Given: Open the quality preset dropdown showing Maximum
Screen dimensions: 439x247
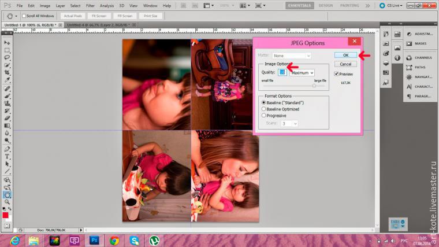Looking at the screenshot, I should point(302,73).
